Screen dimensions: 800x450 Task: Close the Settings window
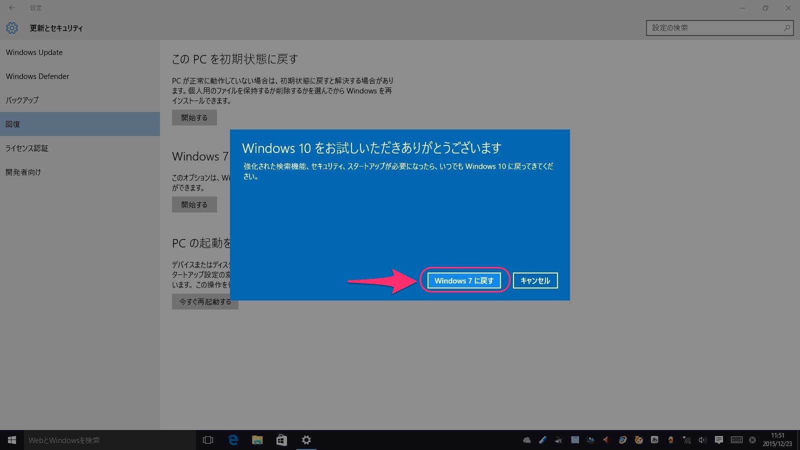click(788, 8)
